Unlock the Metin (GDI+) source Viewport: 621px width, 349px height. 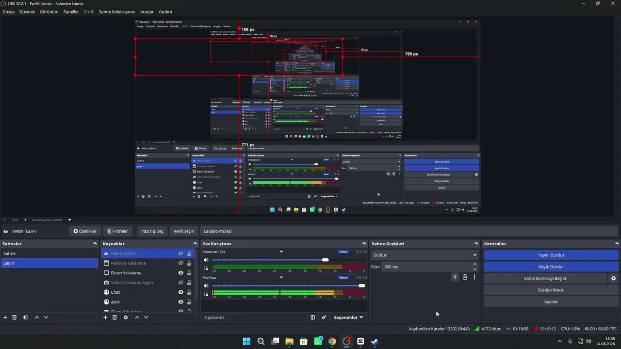coord(189,254)
